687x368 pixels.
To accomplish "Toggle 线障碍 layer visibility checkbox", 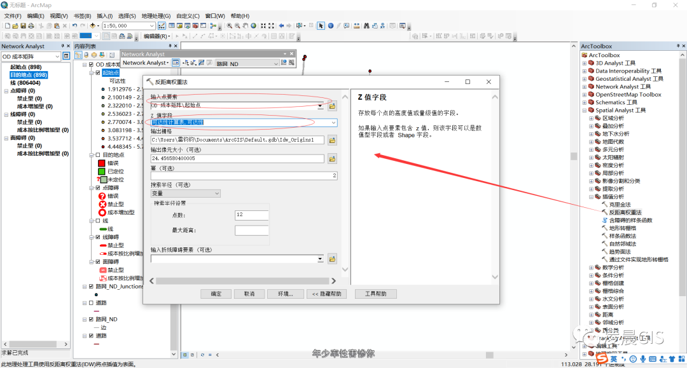I will (x=98, y=237).
